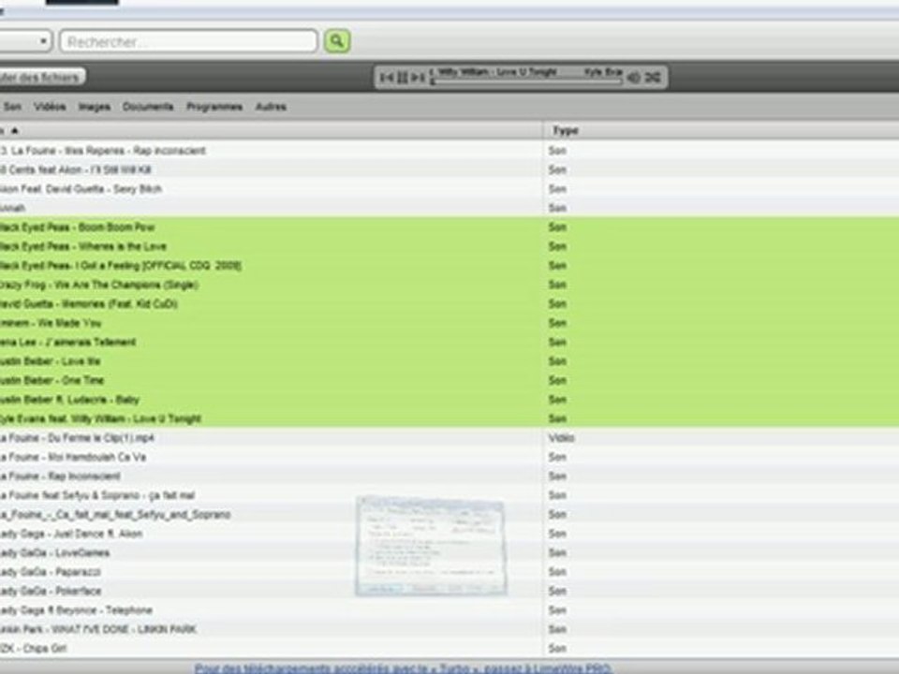899x674 pixels.
Task: Select La Fouine - Rap Inconscient row
Action: [449, 476]
